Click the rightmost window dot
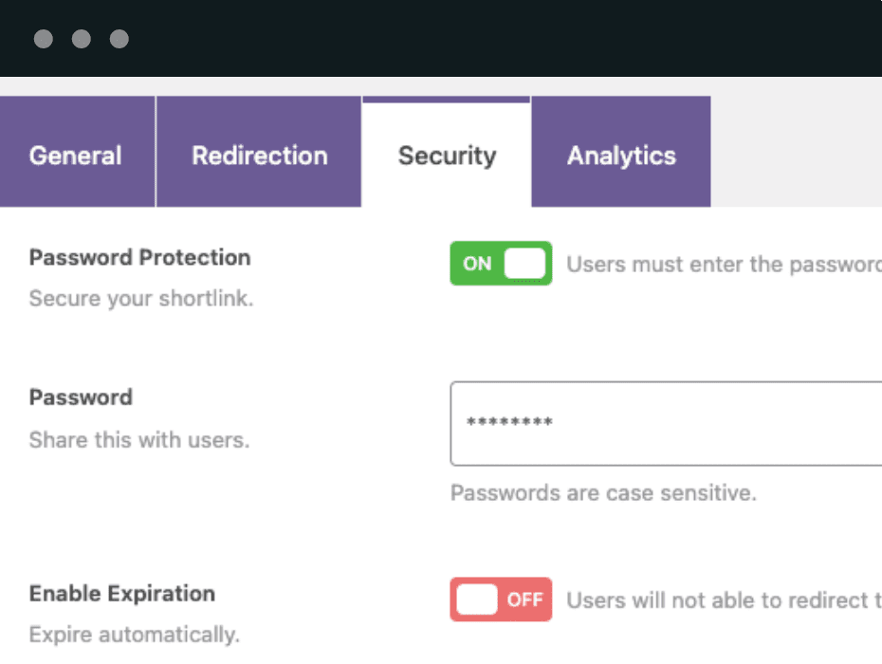 tap(119, 39)
